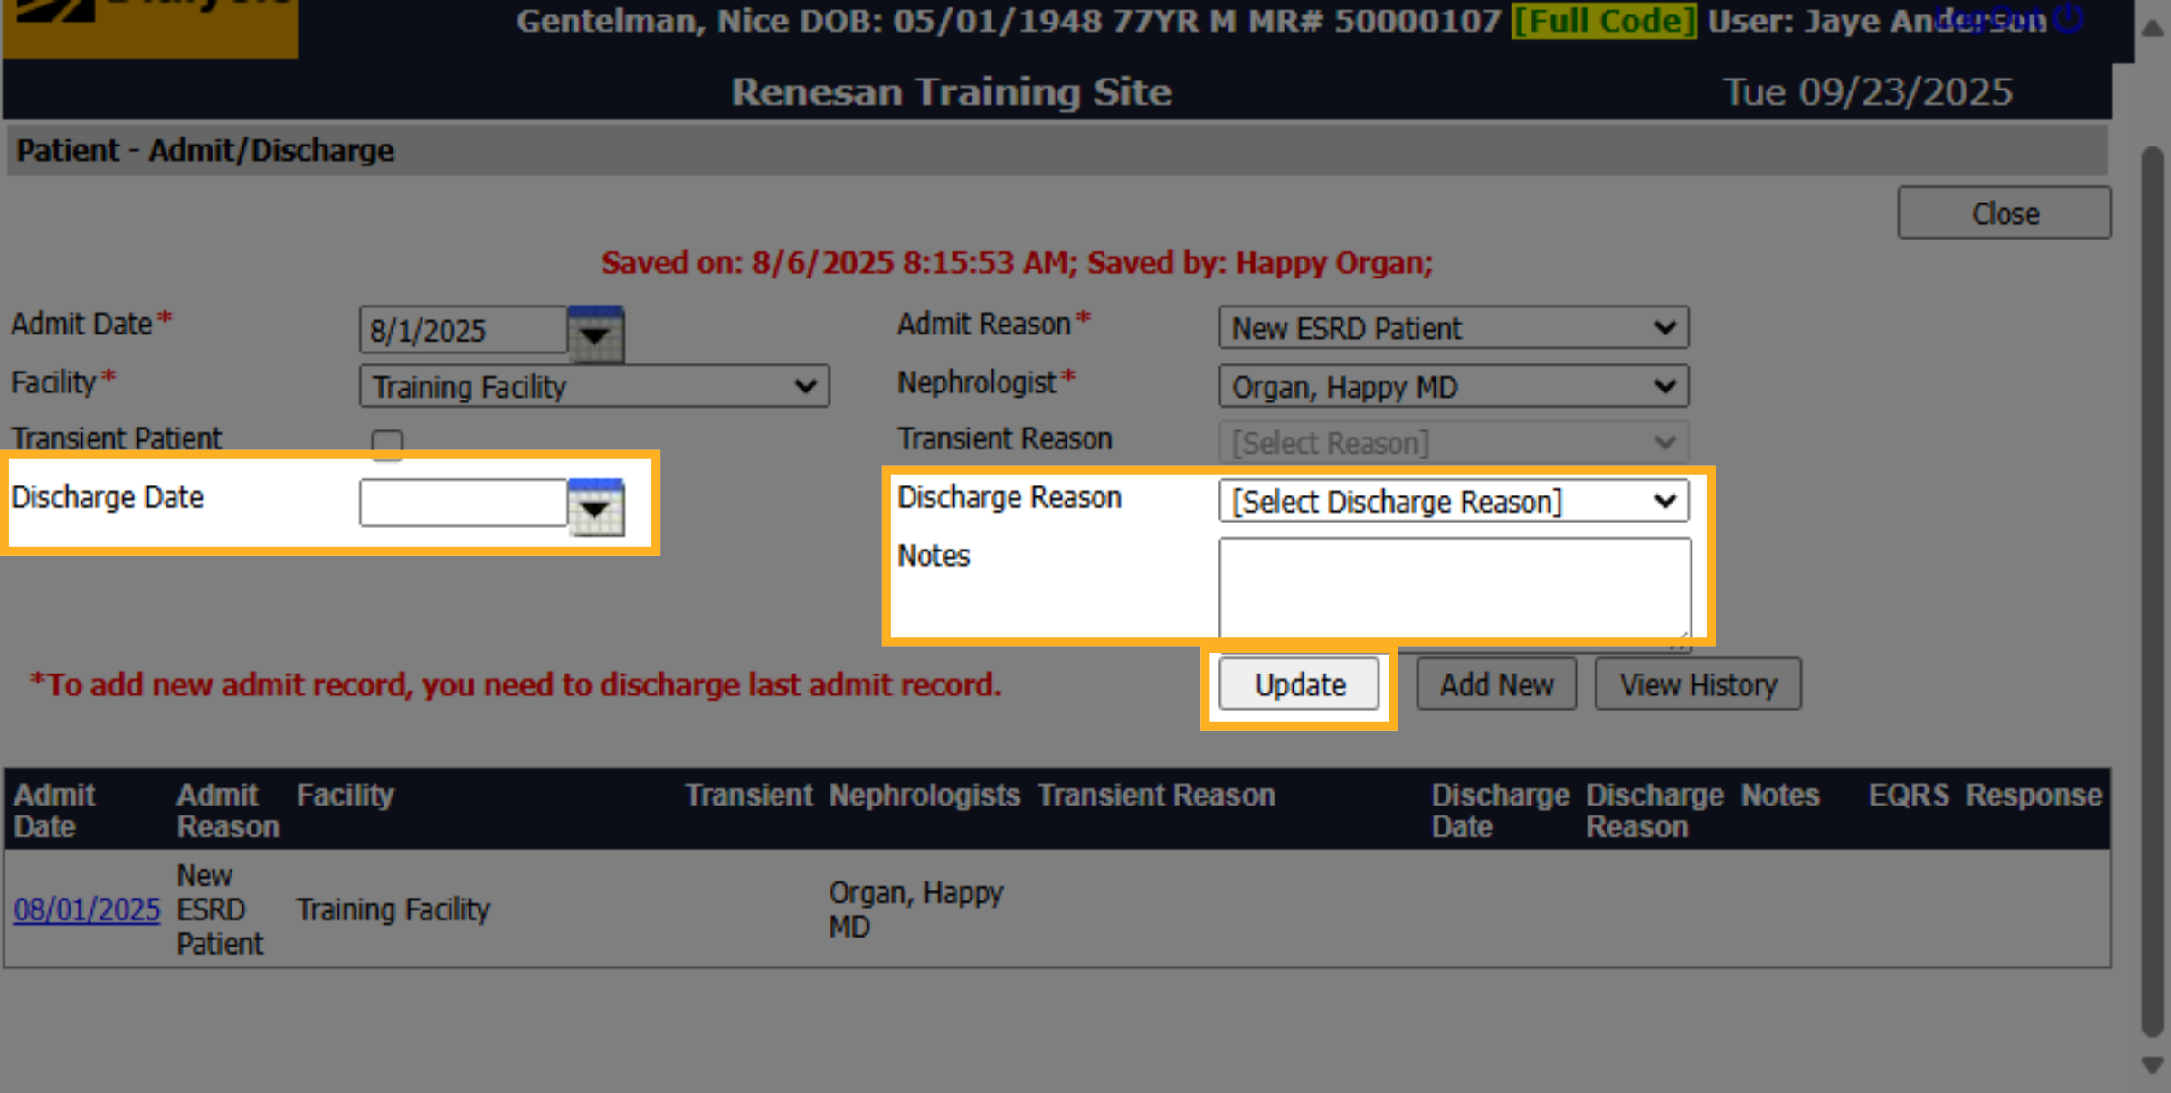Click the scrollbar up arrow
The image size is (2171, 1093).
(2154, 27)
